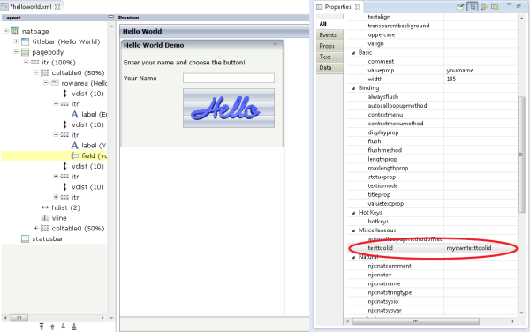This screenshot has height=332, width=530.
Task: Collapse the Hot Keys property category
Action: (353, 213)
